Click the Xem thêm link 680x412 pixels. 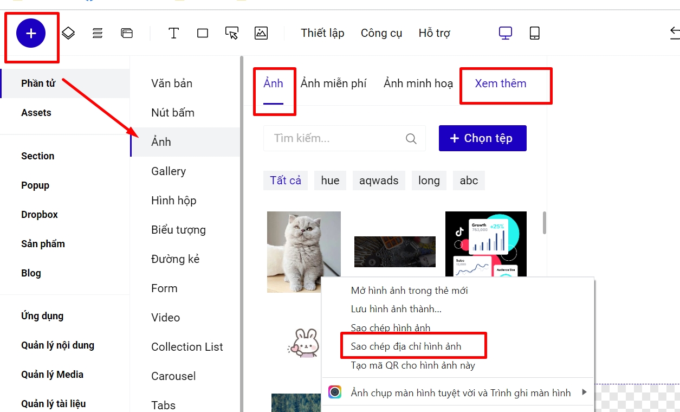click(501, 83)
